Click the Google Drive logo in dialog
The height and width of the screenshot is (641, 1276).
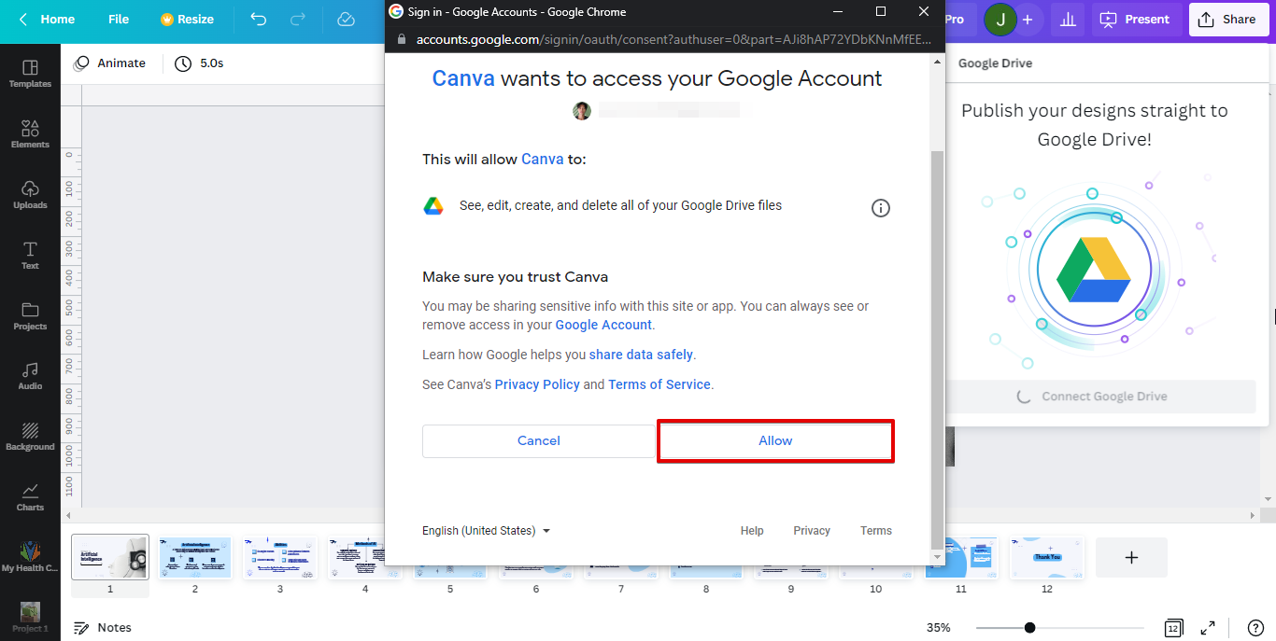[433, 206]
